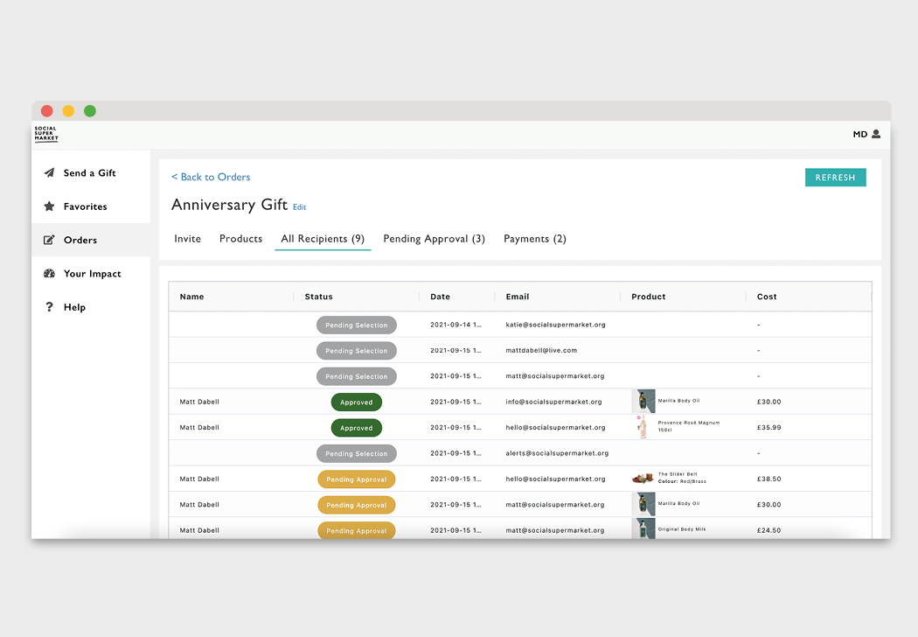
Task: Switch to the Invite tab
Action: pos(187,239)
